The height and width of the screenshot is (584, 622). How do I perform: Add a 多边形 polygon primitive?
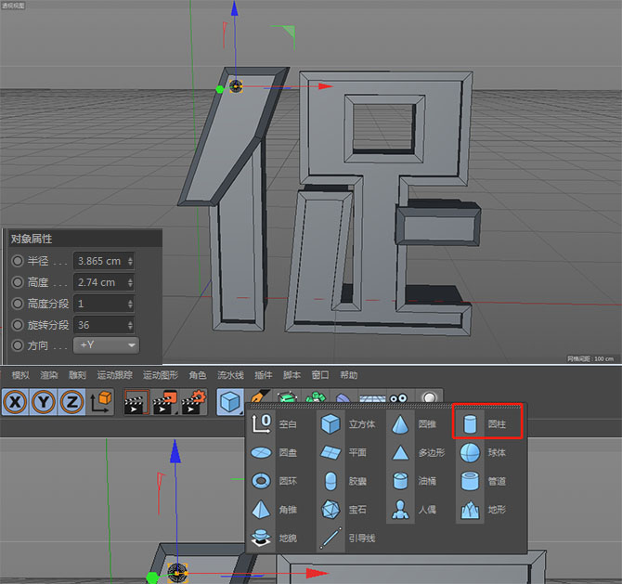[x=418, y=452]
